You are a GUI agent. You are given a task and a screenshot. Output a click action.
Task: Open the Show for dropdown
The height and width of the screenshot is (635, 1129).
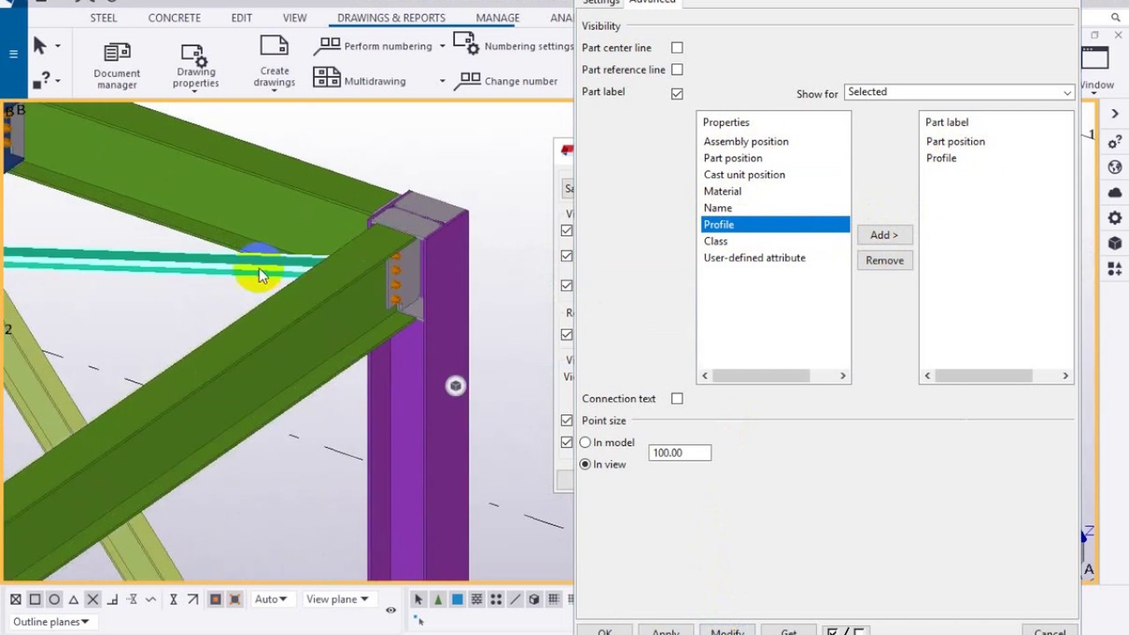point(959,92)
